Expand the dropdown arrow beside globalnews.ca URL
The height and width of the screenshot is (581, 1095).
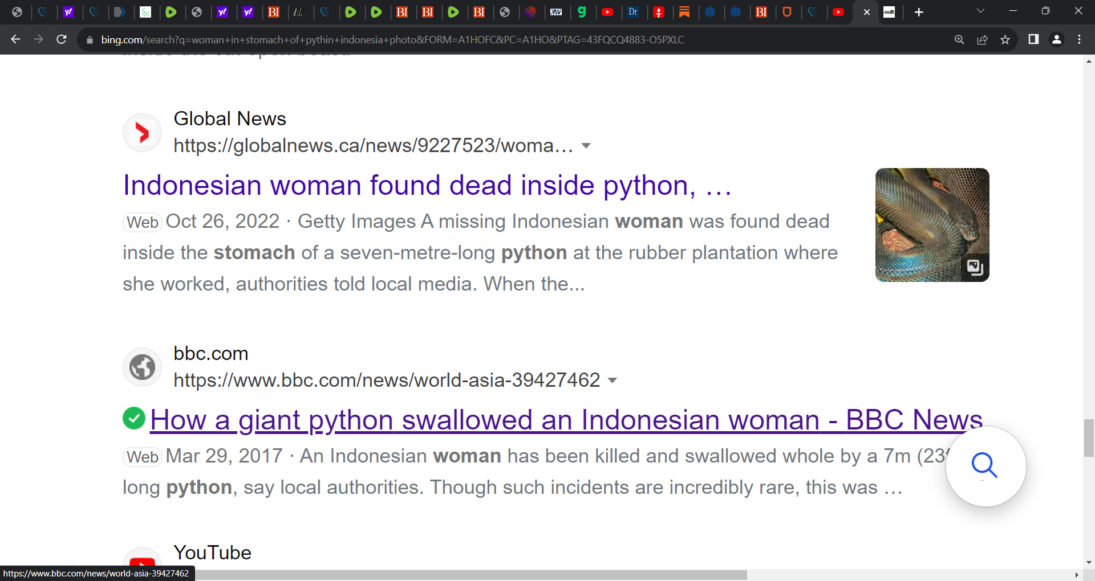pyautogui.click(x=586, y=146)
